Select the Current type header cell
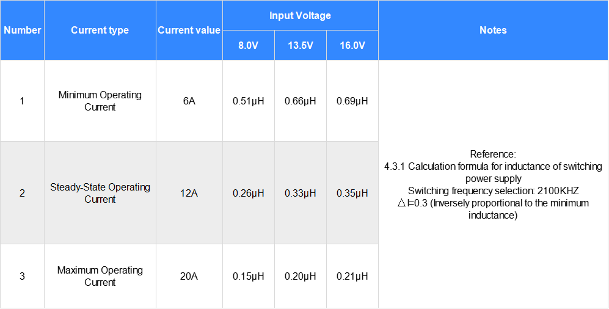Image resolution: width=609 pixels, height=309 pixels. coord(100,30)
